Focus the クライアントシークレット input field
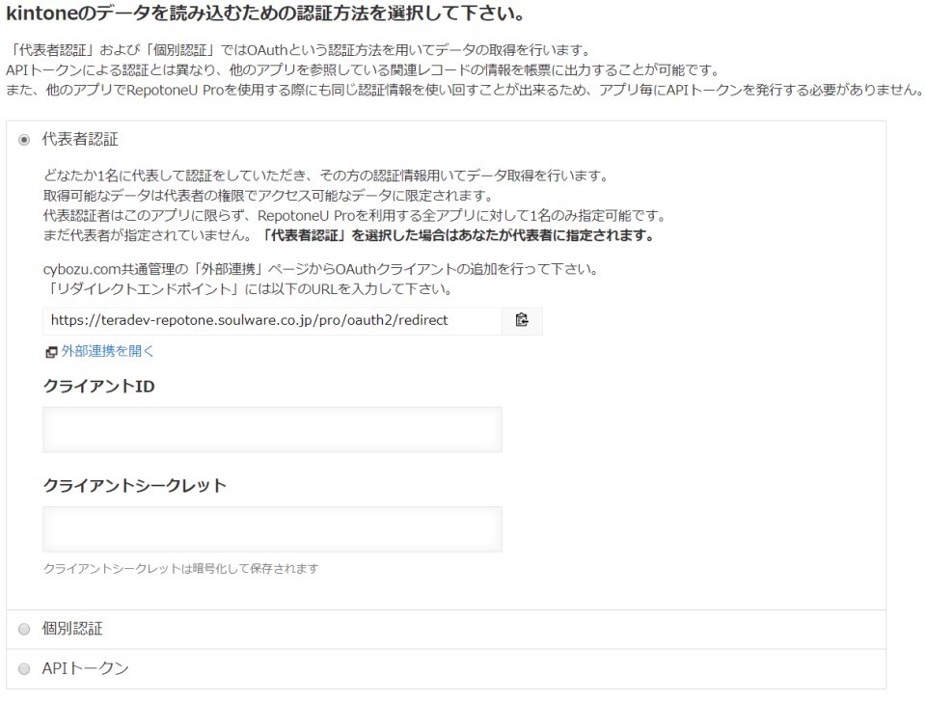The height and width of the screenshot is (703, 925). coord(273,529)
